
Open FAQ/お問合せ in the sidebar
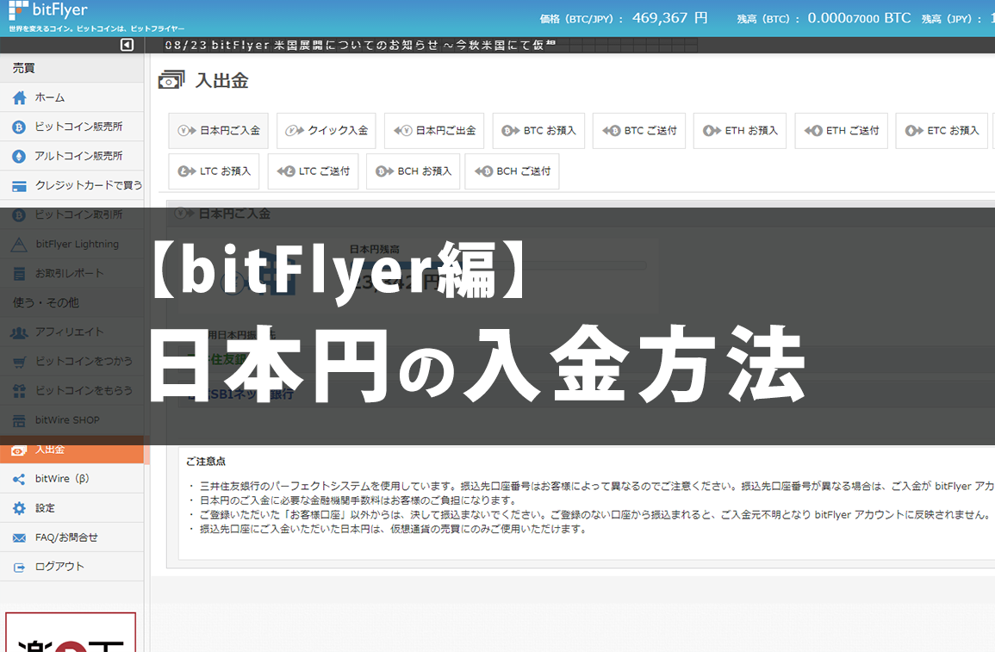[x=72, y=537]
